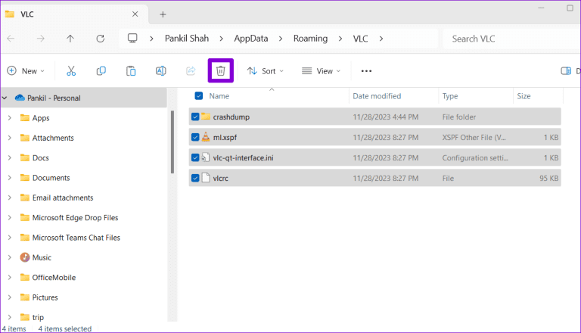Click the Cut scissors icon
581x333 pixels.
tap(71, 70)
